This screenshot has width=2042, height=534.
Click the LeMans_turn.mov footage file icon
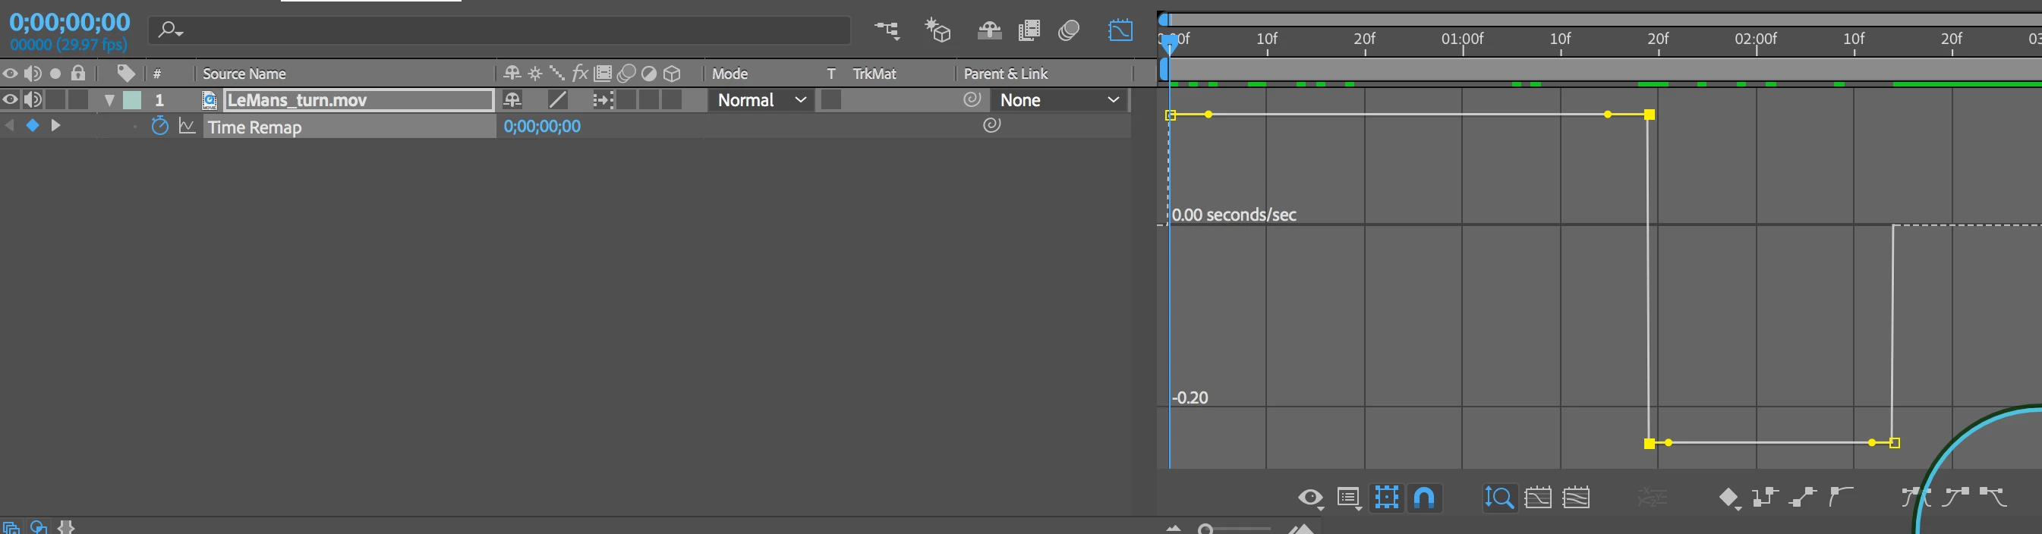point(210,100)
